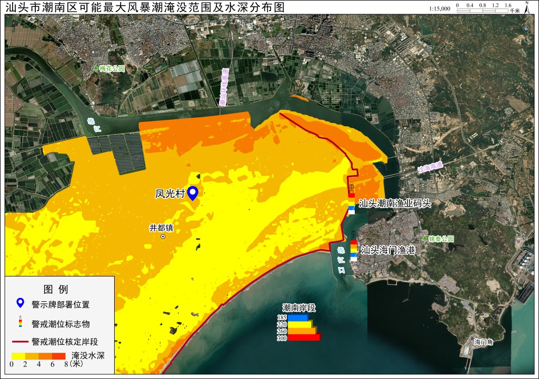This screenshot has height=379, width=539.
Task: Click the dark red line sample for 警戒潮位核定岸段
Action: tap(21, 342)
